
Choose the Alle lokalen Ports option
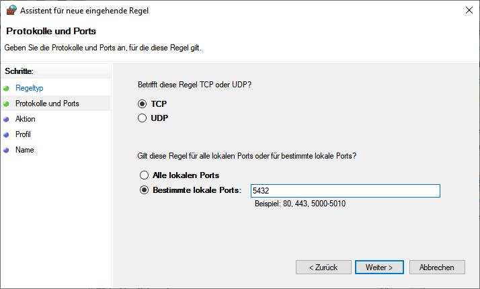(x=143, y=175)
